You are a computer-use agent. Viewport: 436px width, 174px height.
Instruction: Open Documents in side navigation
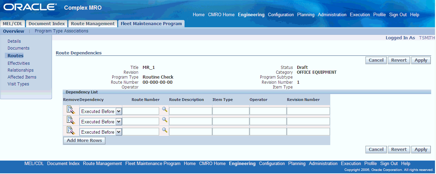pos(19,48)
